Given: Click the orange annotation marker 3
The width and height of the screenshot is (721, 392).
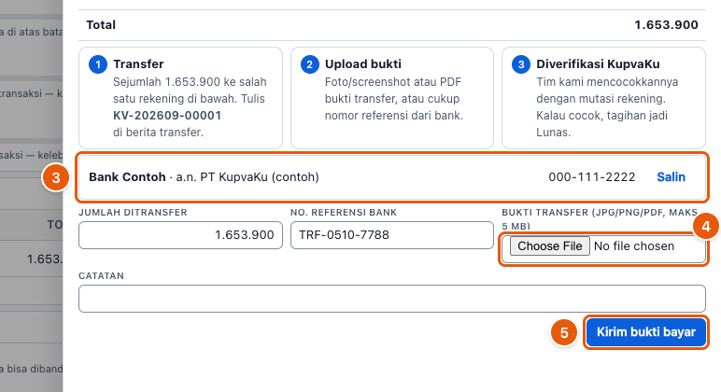Looking at the screenshot, I should (56, 177).
